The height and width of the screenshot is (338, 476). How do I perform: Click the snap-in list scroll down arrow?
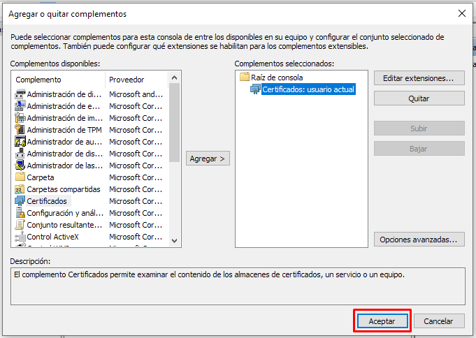coord(174,241)
